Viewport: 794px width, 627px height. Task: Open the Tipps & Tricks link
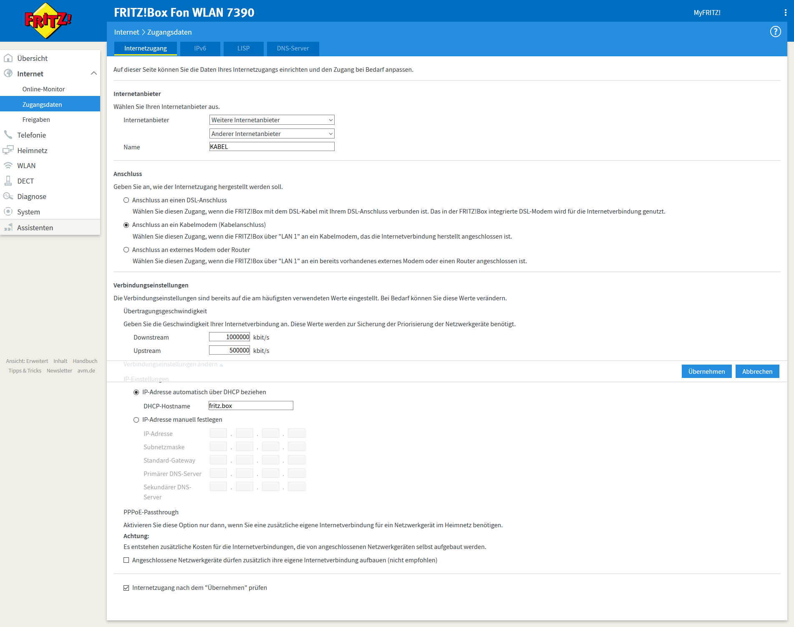coord(25,371)
